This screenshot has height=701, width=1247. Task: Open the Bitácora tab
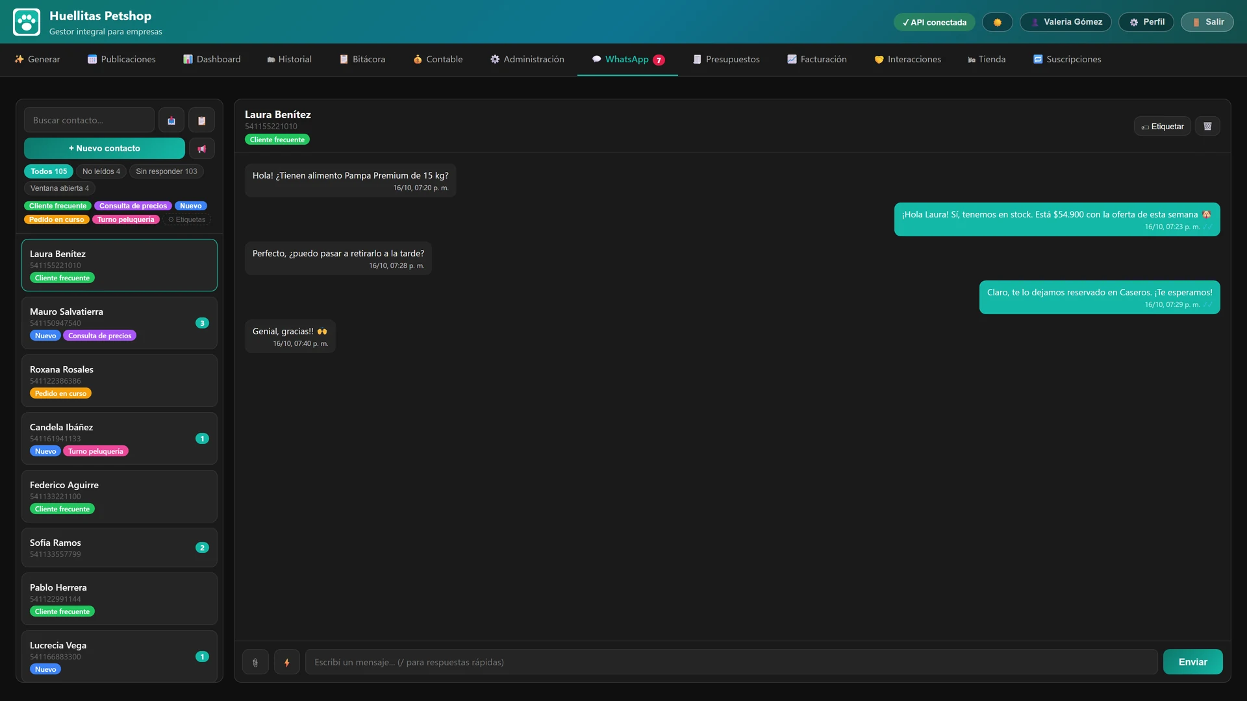[x=362, y=59]
